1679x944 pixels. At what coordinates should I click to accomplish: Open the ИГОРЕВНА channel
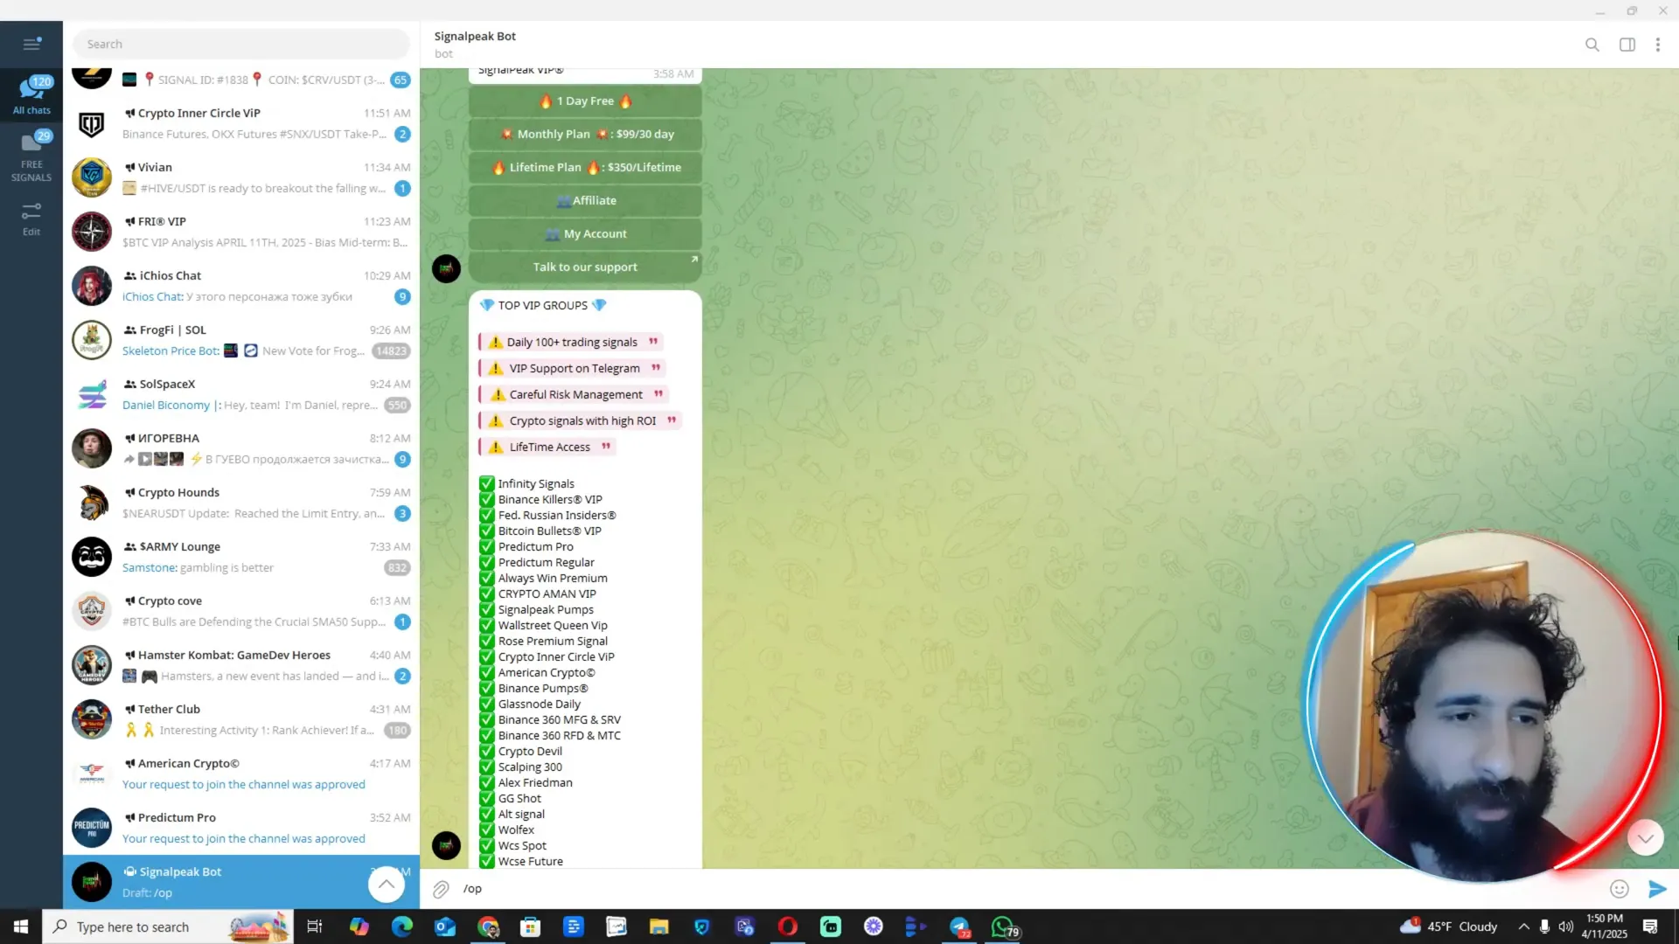[x=241, y=448]
